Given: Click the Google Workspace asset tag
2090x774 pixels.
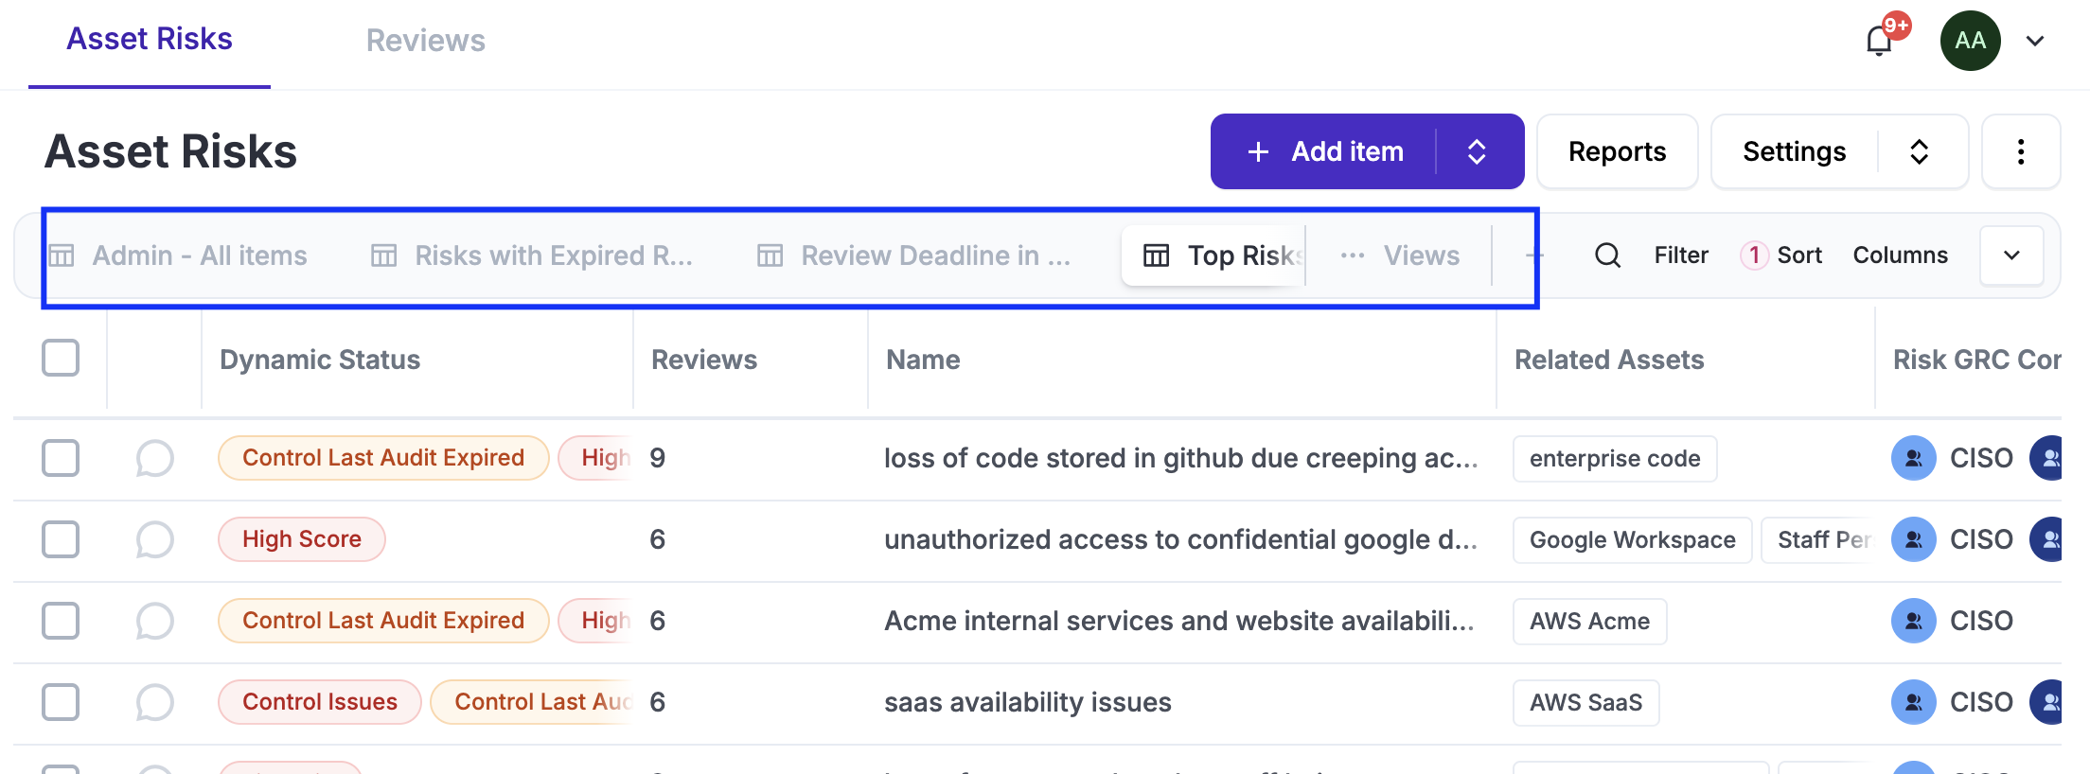Looking at the screenshot, I should click(x=1632, y=540).
